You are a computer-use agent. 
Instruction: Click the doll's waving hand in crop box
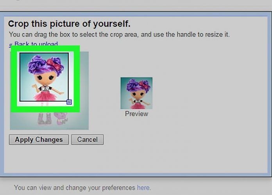[34, 86]
